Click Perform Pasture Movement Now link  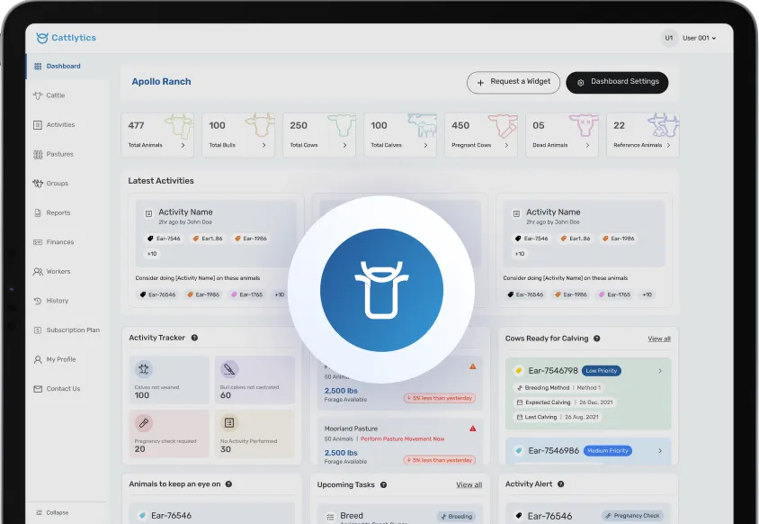tap(402, 439)
